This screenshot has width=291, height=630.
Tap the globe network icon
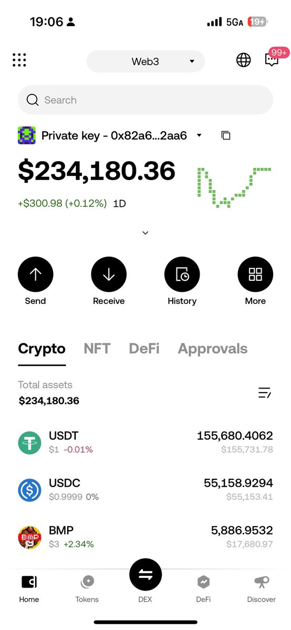[243, 60]
